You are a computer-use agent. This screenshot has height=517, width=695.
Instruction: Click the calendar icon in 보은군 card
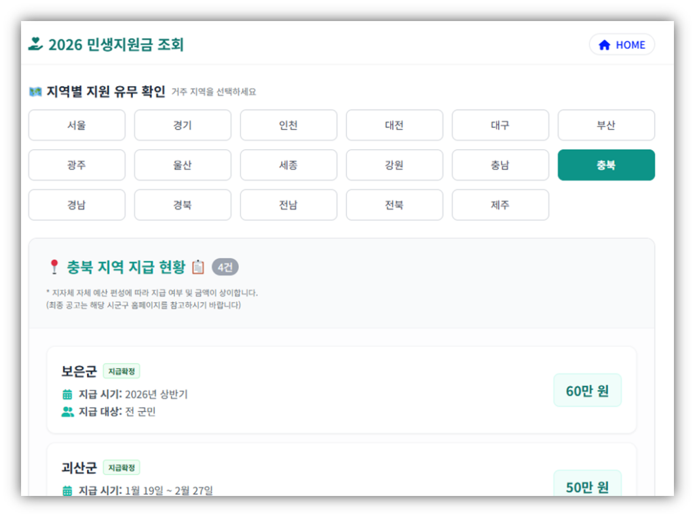point(67,394)
